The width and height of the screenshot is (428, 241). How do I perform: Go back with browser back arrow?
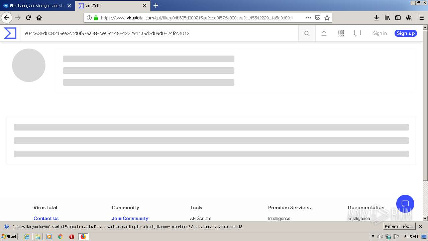[x=7, y=18]
